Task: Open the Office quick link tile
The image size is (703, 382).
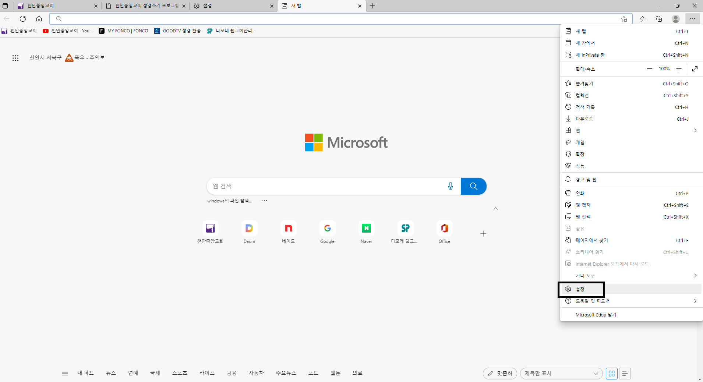Action: pos(444,232)
